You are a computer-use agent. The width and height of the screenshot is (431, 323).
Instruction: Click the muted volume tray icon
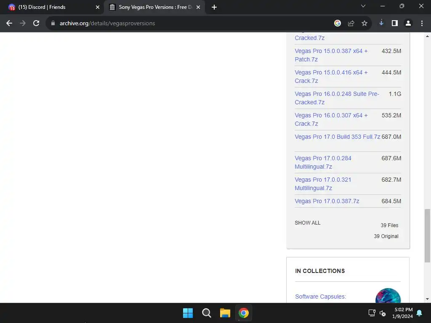[x=383, y=313]
